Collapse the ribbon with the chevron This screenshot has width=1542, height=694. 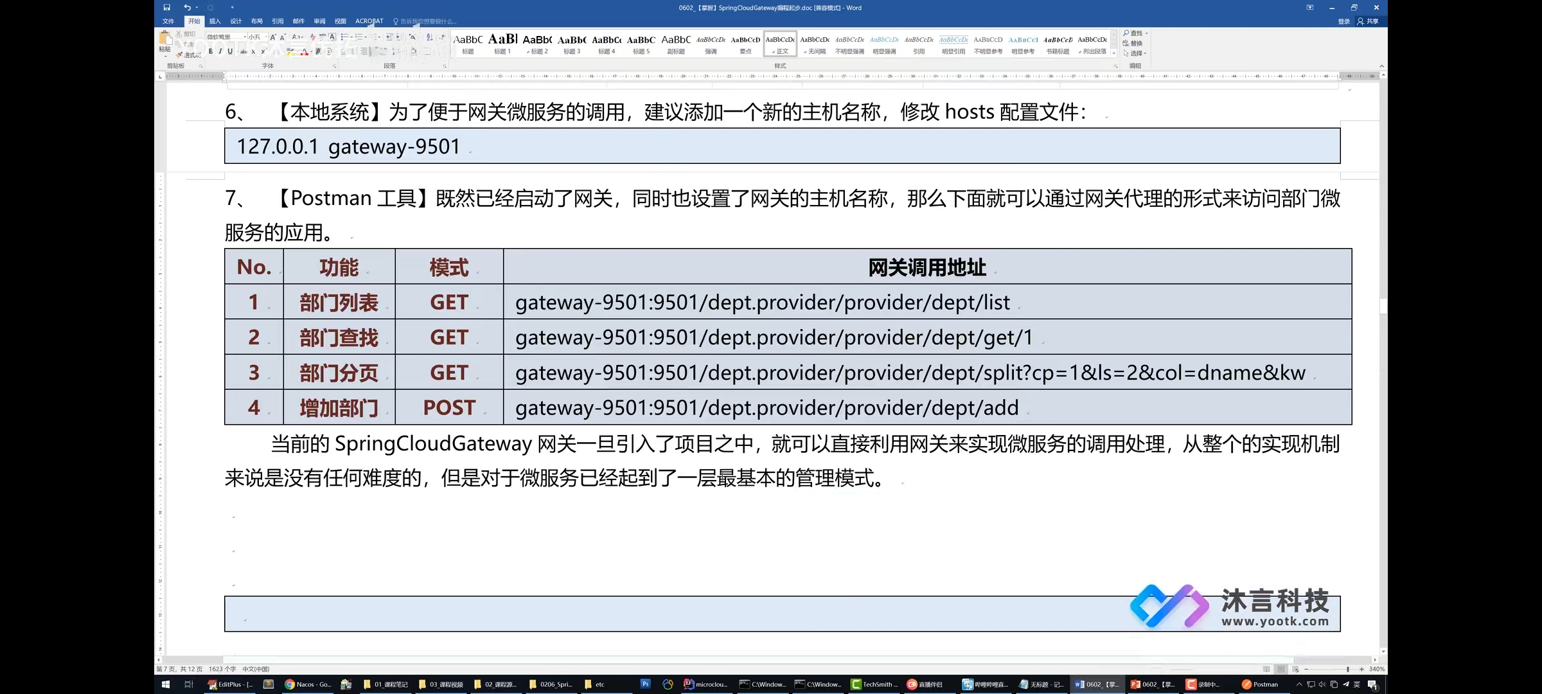pyautogui.click(x=1381, y=66)
